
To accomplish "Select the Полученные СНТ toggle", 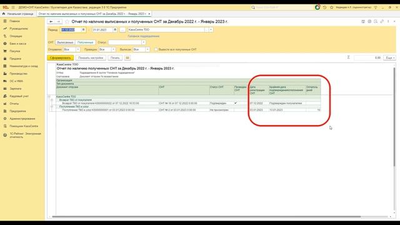I will coord(85,42).
